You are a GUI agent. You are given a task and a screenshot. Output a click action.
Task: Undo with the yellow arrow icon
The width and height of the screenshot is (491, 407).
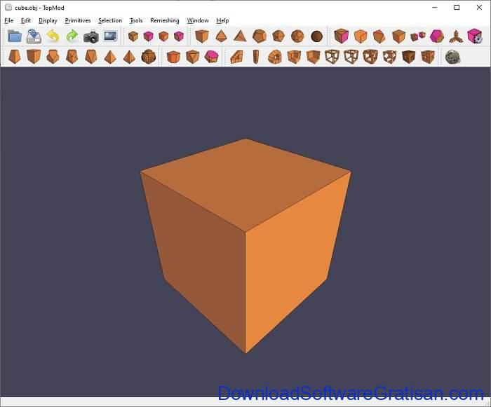point(53,36)
